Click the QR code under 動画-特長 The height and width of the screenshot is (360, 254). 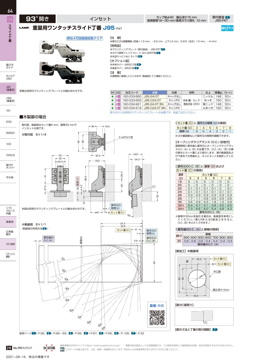(x=157, y=318)
